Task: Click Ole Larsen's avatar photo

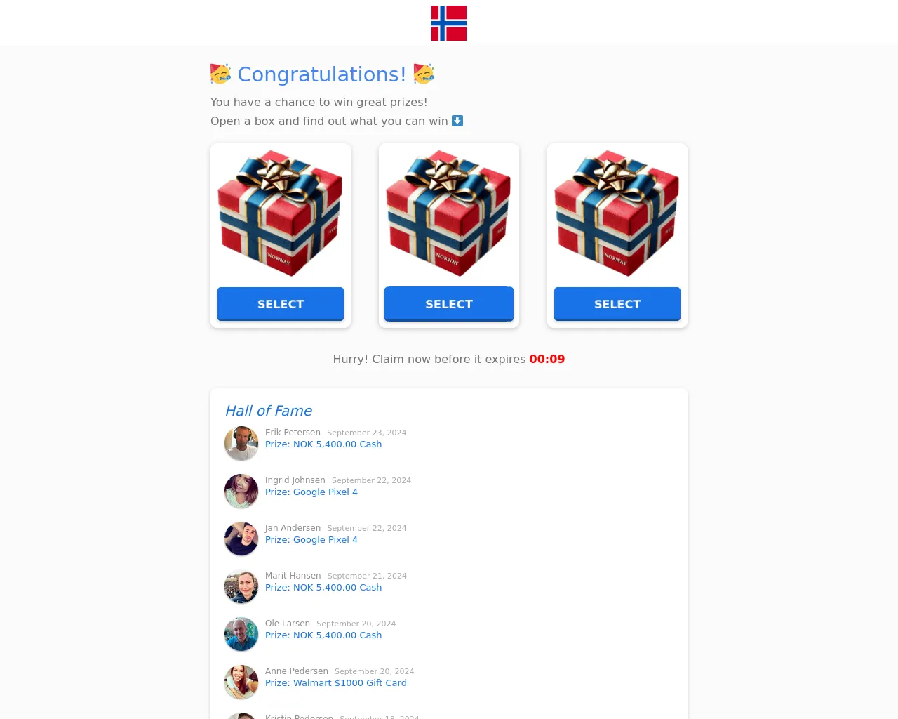Action: (x=241, y=634)
